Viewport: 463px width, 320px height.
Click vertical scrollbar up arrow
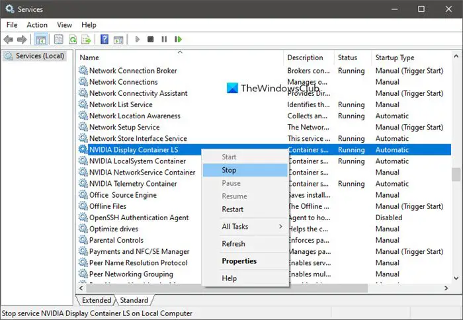point(456,56)
